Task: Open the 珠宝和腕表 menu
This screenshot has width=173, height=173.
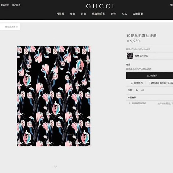Action: [98, 14]
